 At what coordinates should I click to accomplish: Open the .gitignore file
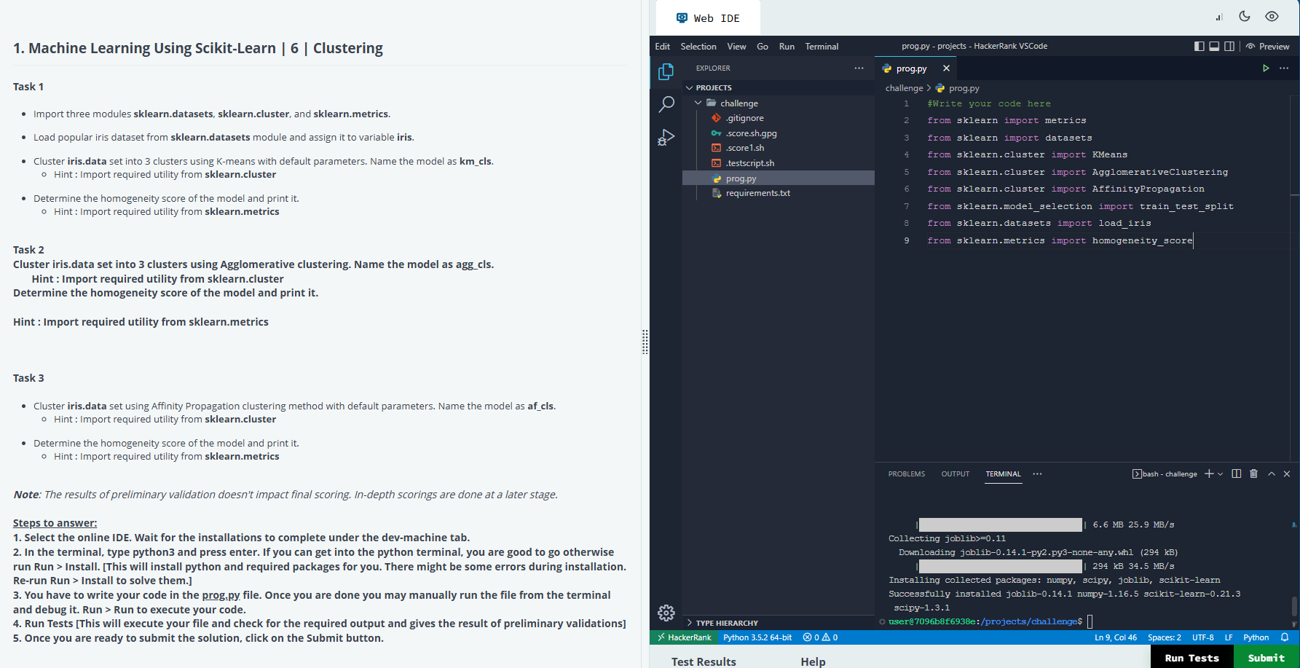778,118
